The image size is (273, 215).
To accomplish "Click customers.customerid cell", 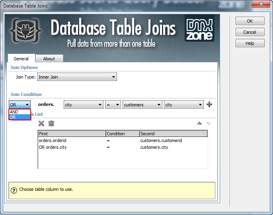I will tap(161, 140).
